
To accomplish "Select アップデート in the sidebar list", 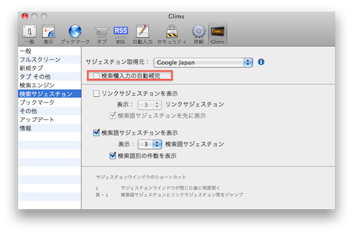I will [49, 120].
